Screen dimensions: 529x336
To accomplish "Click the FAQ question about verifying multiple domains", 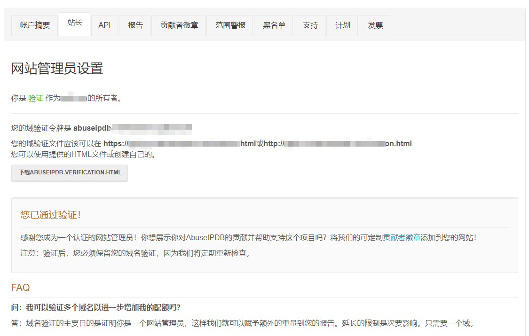I will point(96,307).
